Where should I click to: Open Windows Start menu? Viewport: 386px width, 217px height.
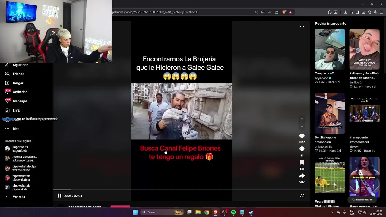pyautogui.click(x=135, y=212)
